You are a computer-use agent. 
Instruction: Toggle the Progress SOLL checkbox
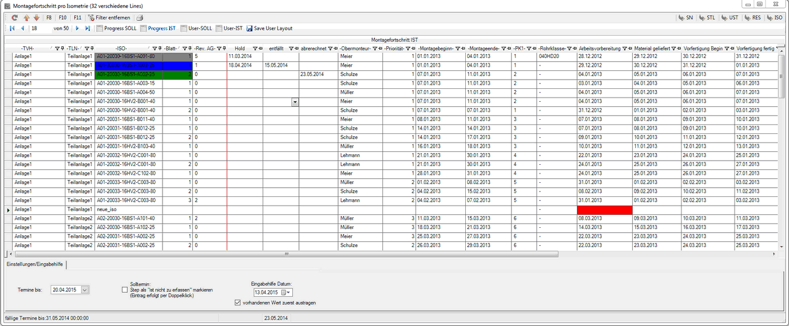coord(99,28)
